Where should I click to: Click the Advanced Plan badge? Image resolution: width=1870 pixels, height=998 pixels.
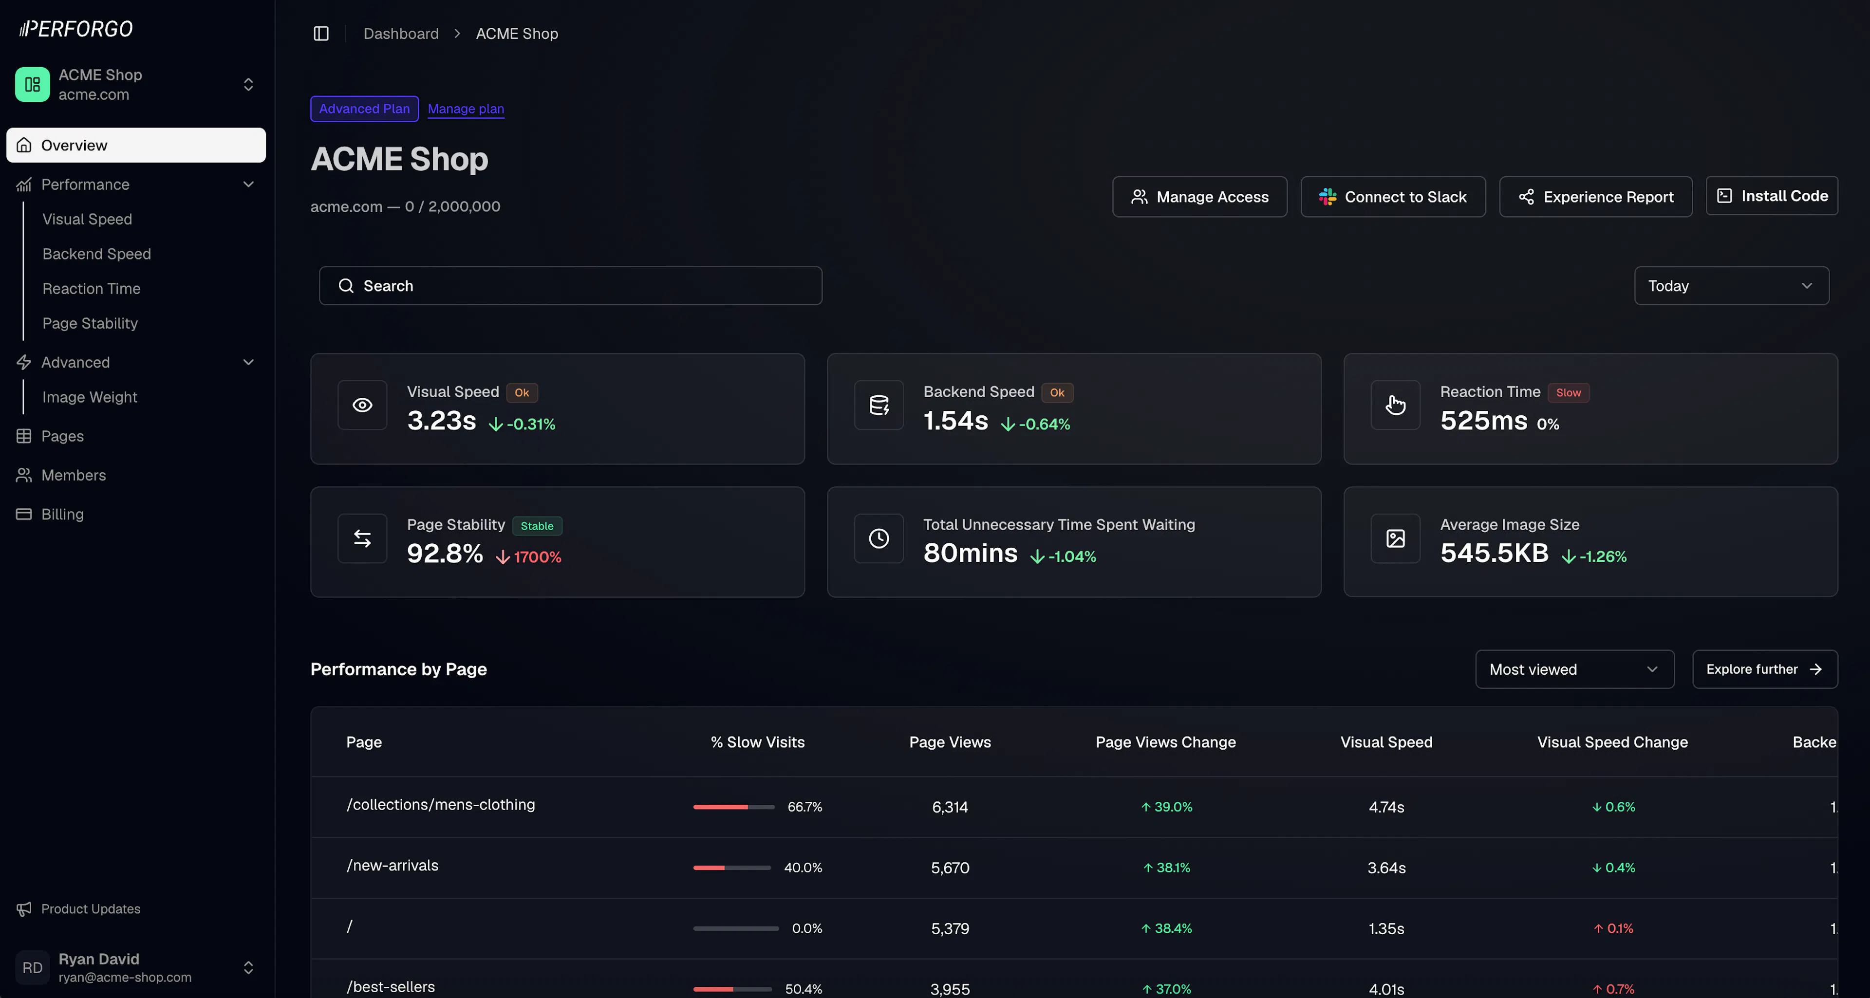(x=364, y=109)
